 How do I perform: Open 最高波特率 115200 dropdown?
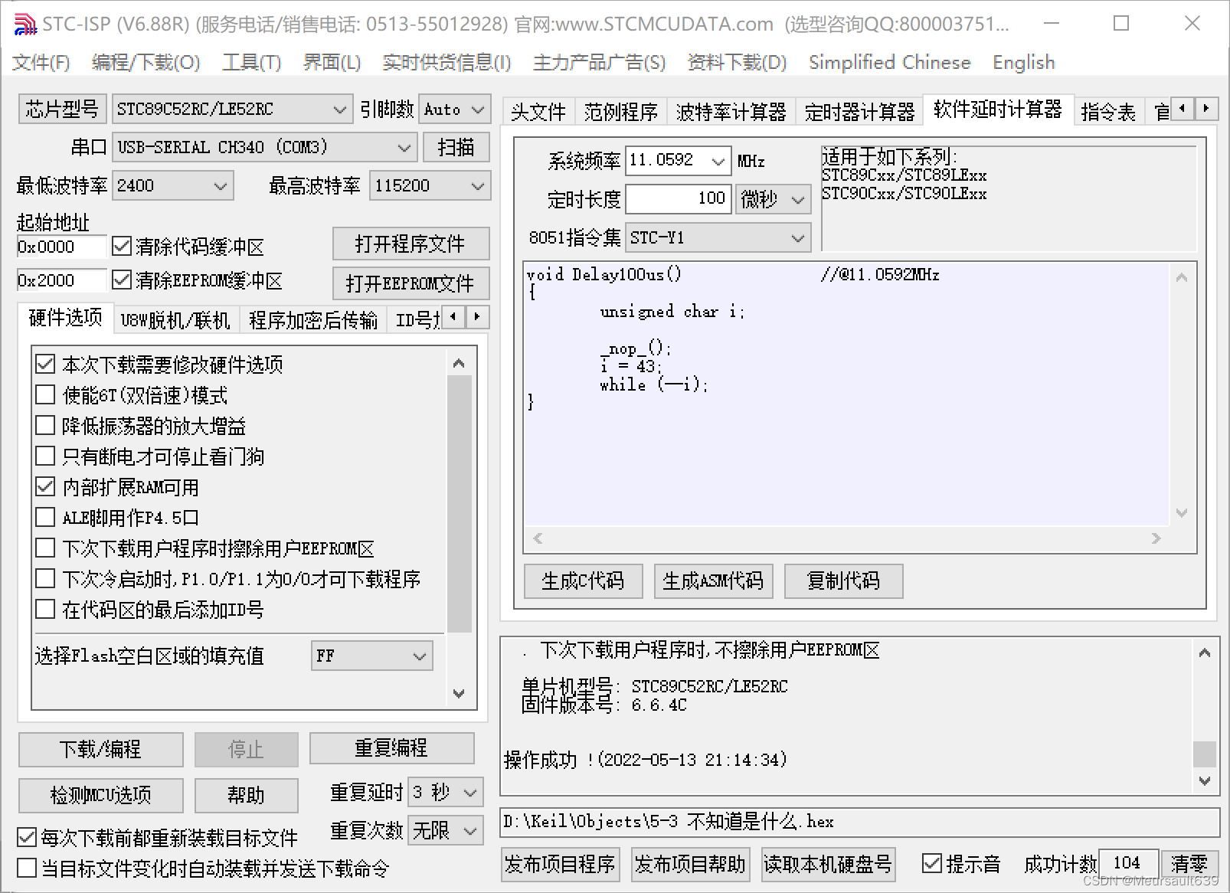pos(430,185)
